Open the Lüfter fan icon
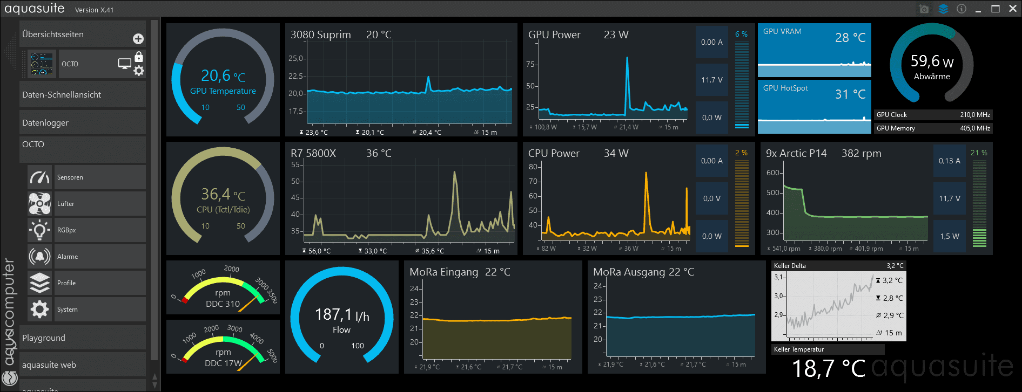 pyautogui.click(x=39, y=203)
